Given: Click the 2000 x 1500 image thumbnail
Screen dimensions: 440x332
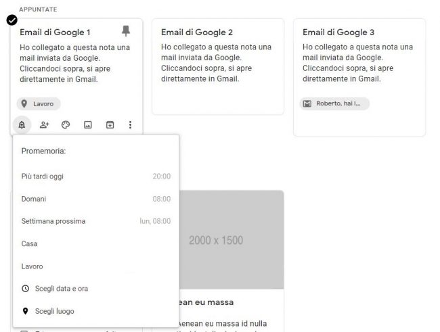Looking at the screenshot, I should (217, 240).
